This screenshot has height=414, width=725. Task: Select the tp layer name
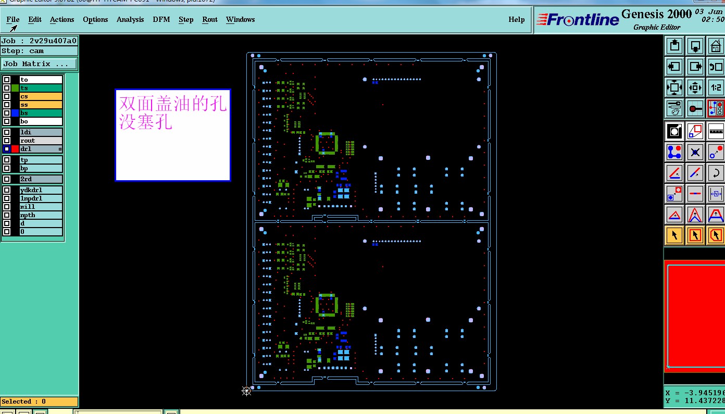pos(41,160)
